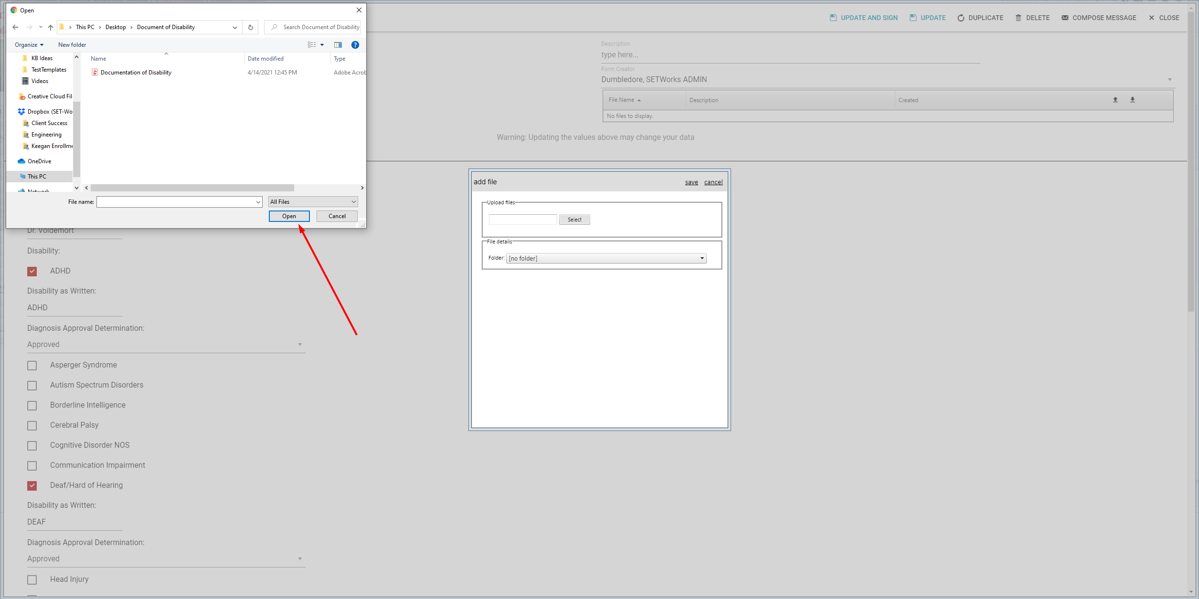Expand the Folder no folder dropdown

point(605,258)
